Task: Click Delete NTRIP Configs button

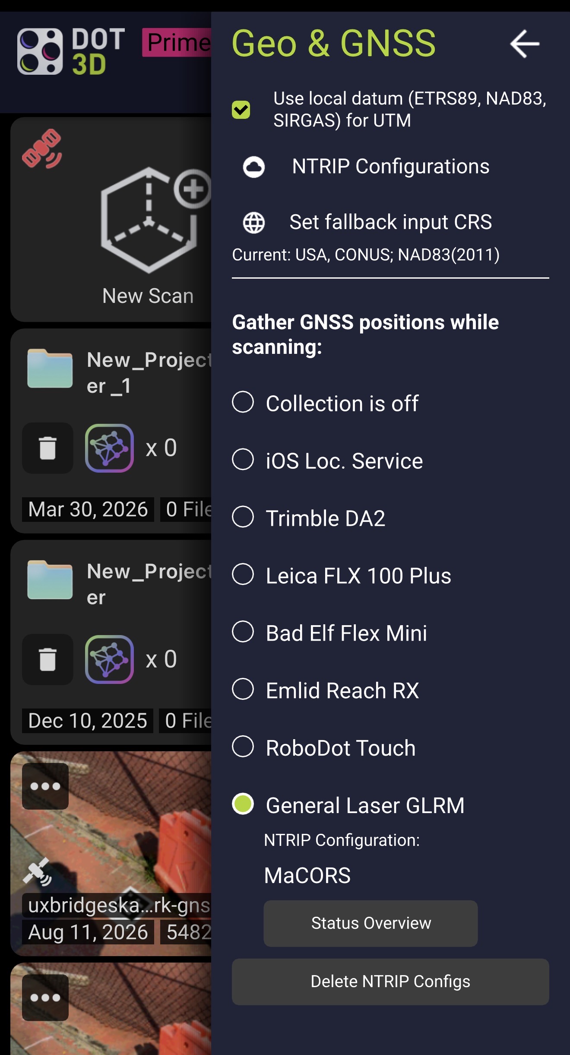Action: pyautogui.click(x=390, y=982)
